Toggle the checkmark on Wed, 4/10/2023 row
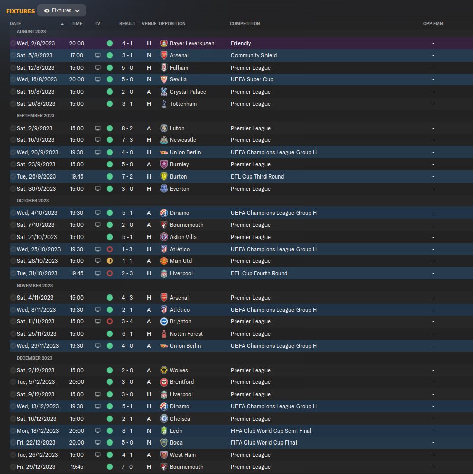 13,213
